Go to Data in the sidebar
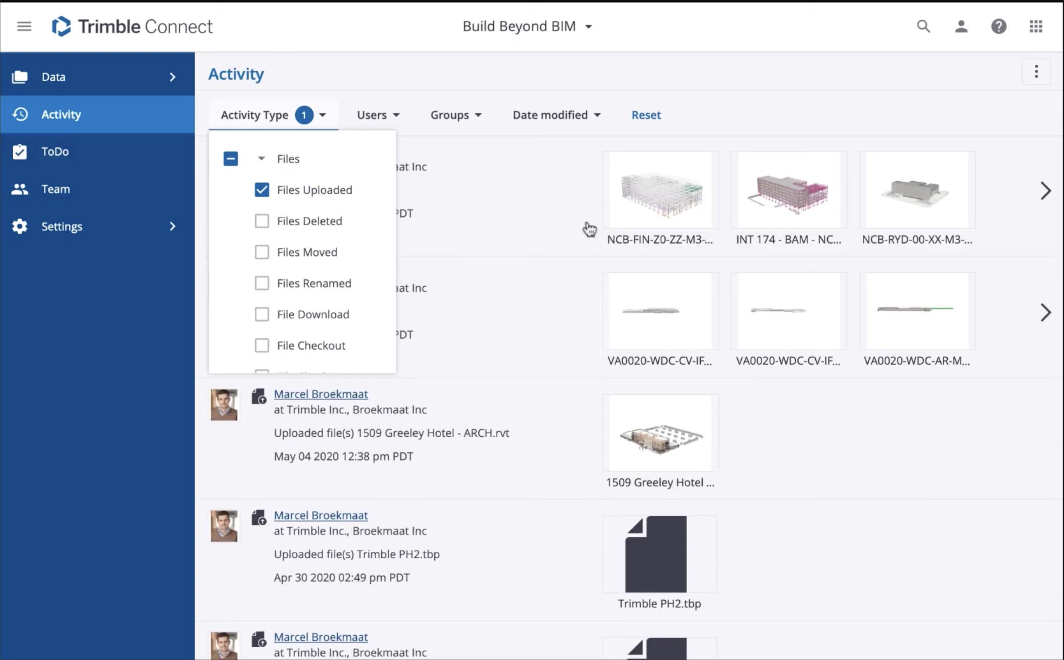 pyautogui.click(x=97, y=77)
